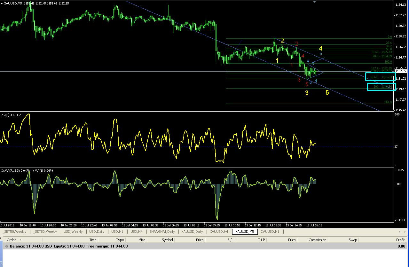
Task: Click the RSI(5) 43.0362 indicator label
Action: pos(11,115)
